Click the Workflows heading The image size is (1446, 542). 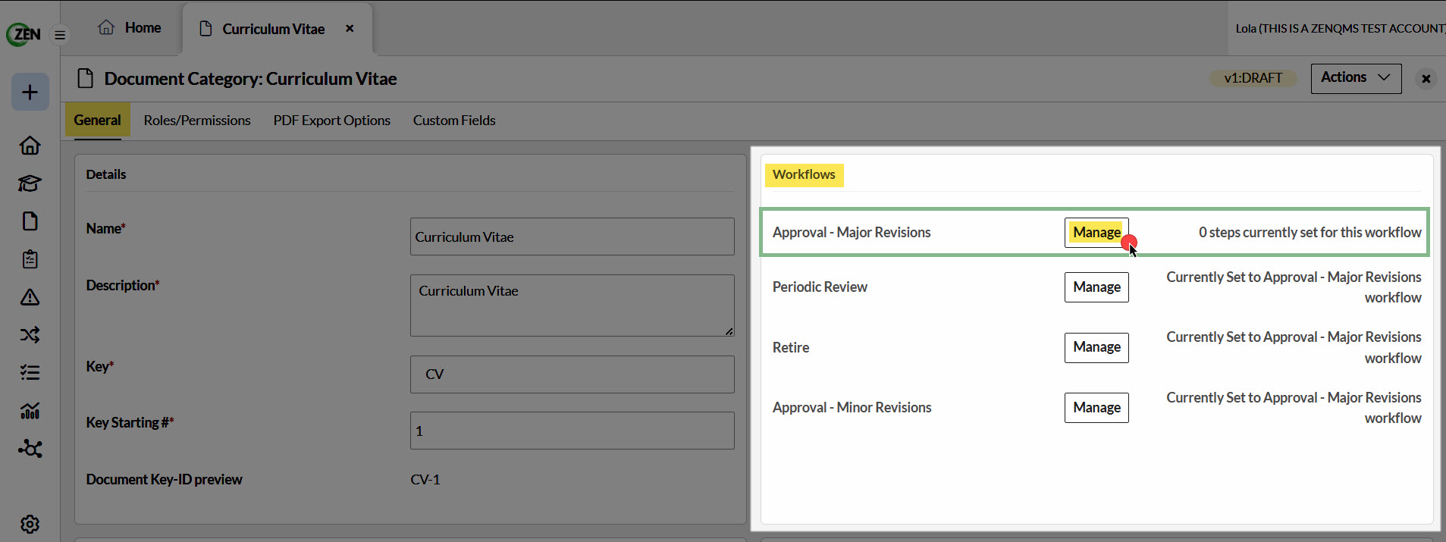[x=804, y=174]
